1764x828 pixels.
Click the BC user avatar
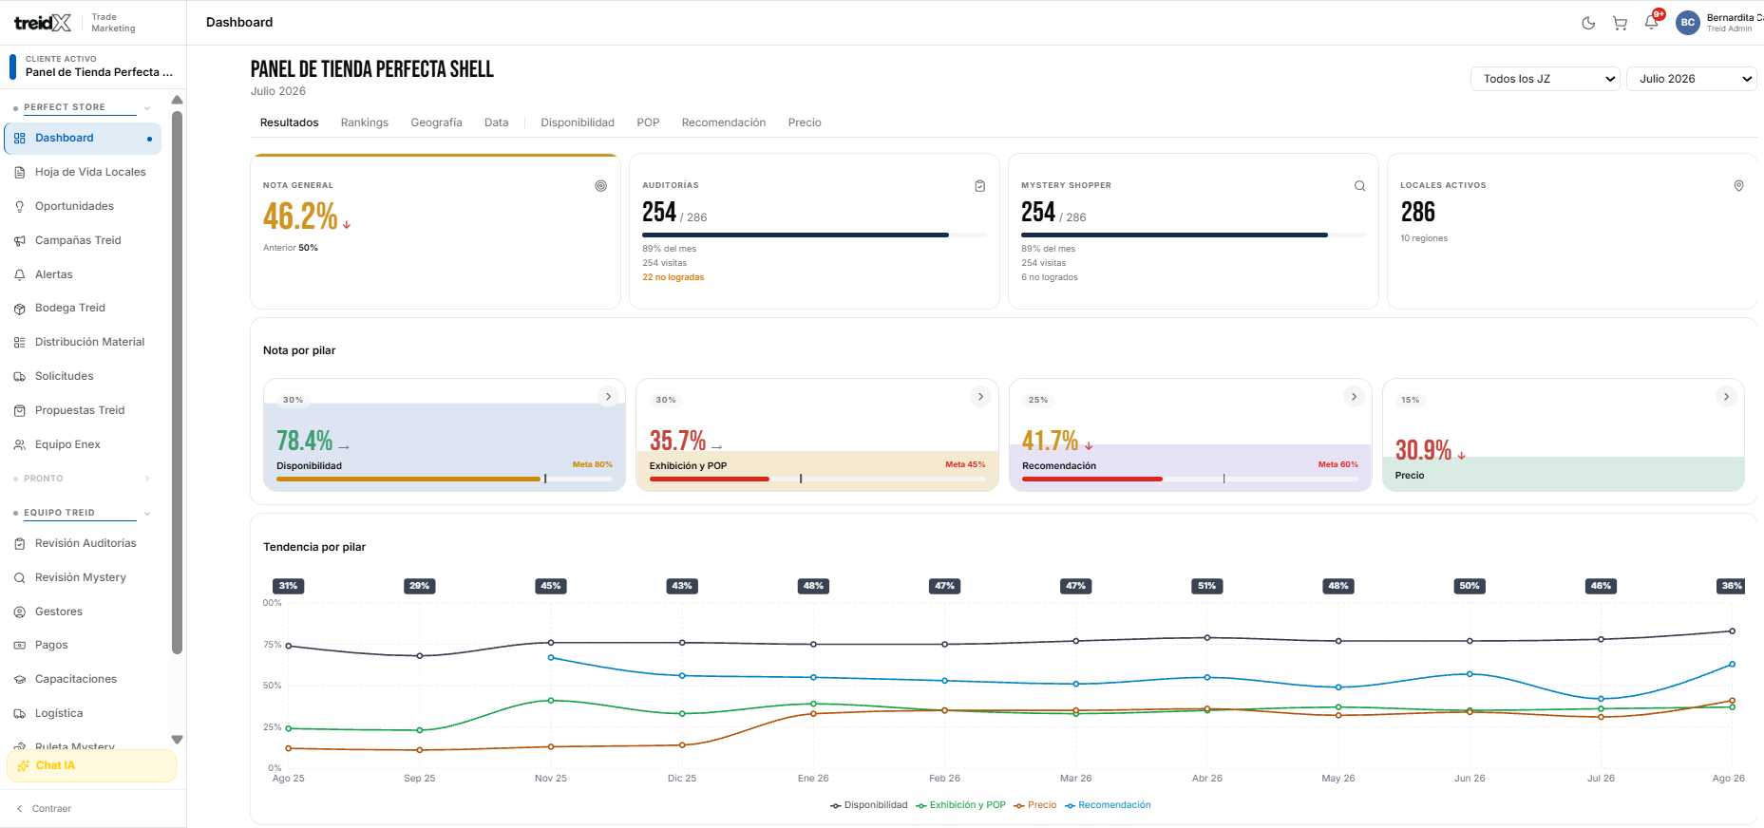tap(1688, 23)
